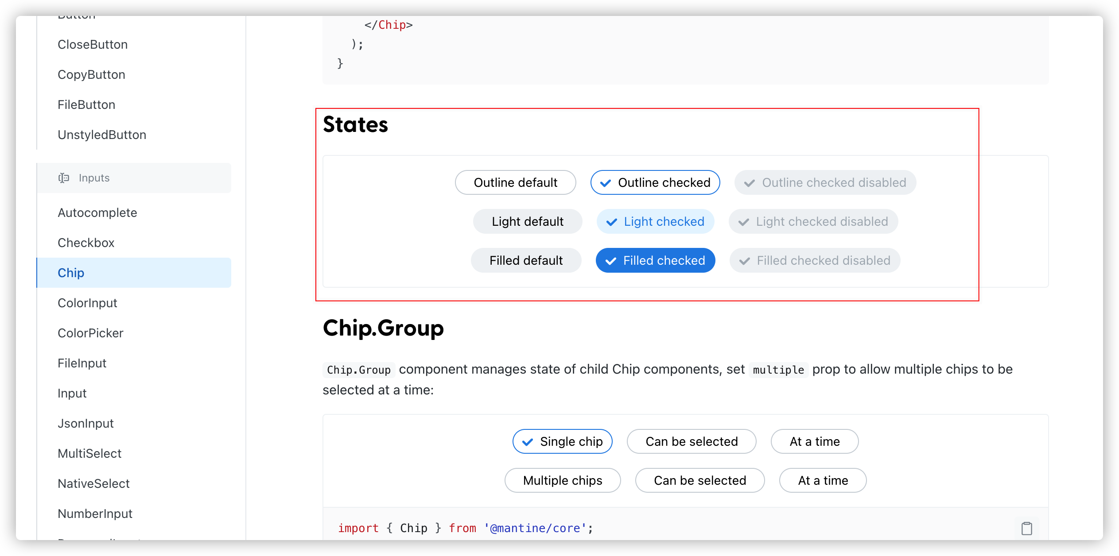Select the first Can be selected chip
Viewport: 1119px width, 556px height.
(x=692, y=441)
